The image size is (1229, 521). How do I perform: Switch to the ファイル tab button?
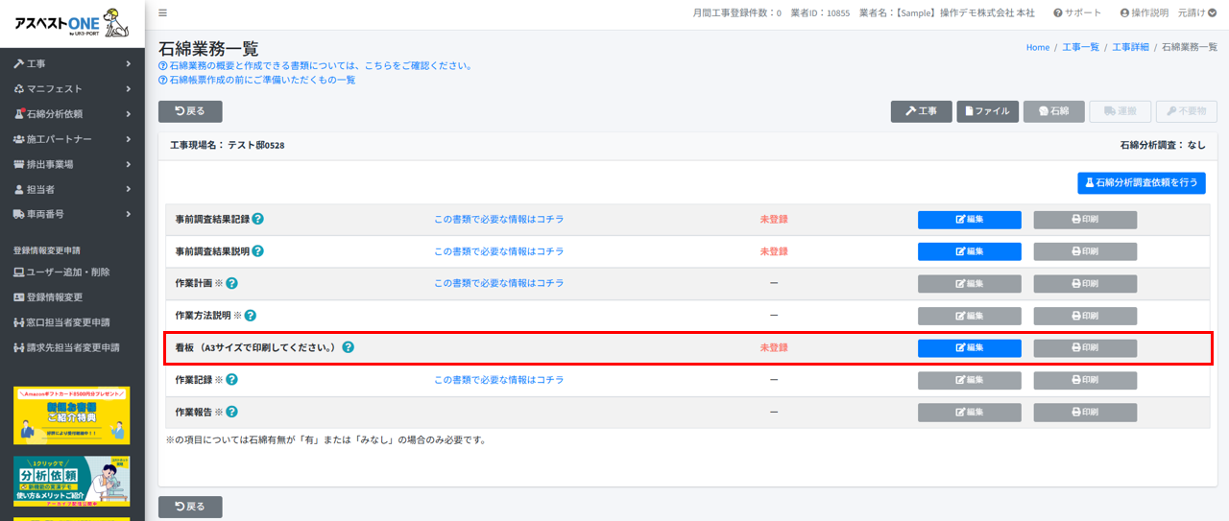(987, 111)
